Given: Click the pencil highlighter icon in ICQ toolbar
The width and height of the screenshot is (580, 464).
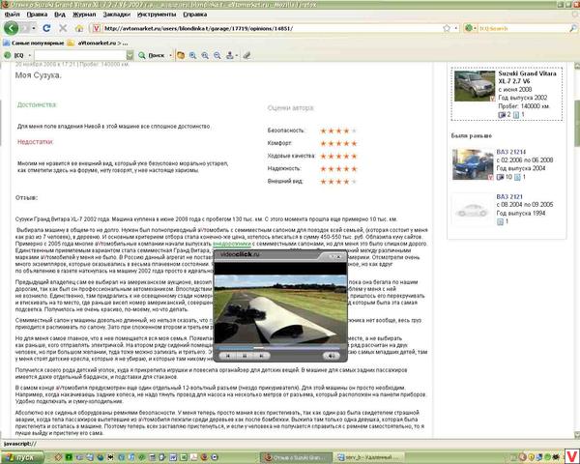Looking at the screenshot, I should (x=247, y=55).
